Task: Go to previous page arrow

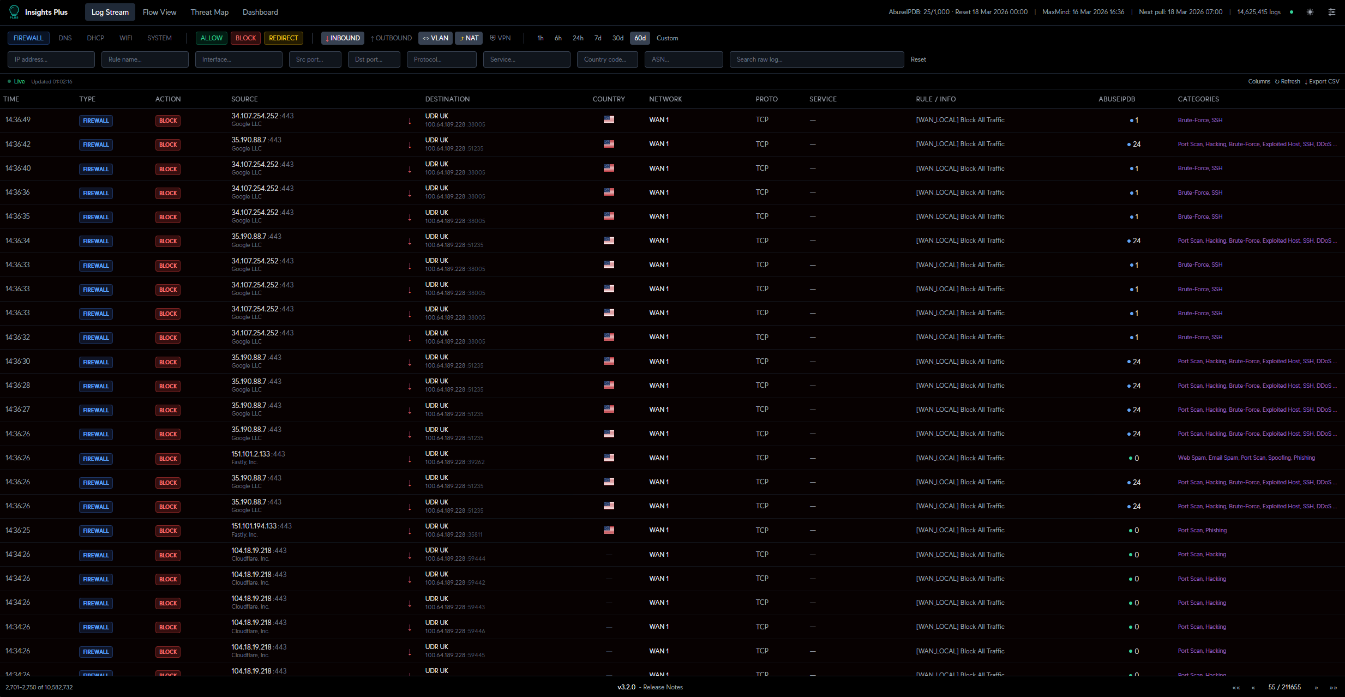Action: click(x=1253, y=687)
